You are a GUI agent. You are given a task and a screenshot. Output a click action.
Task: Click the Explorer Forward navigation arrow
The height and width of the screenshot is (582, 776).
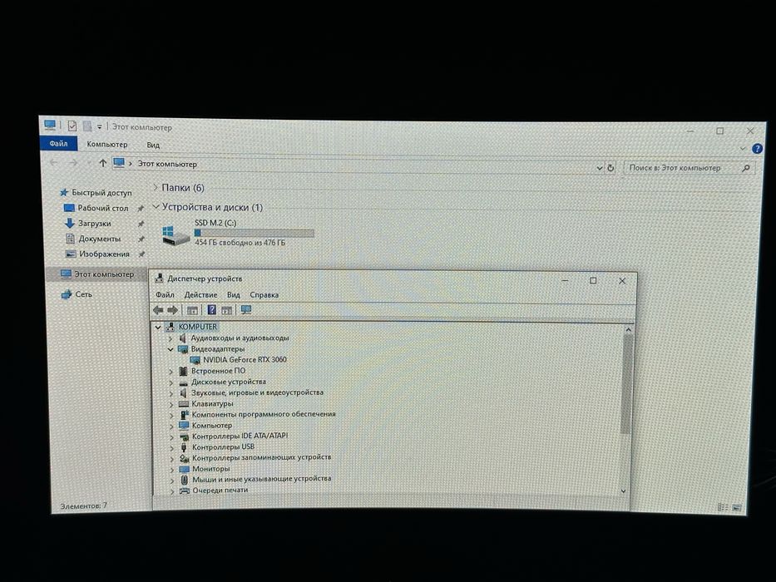click(72, 162)
